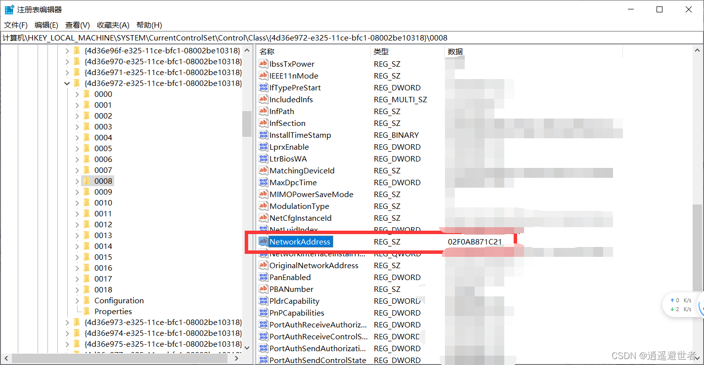Select the 0012 registry key
This screenshot has height=365, width=704.
tap(103, 224)
